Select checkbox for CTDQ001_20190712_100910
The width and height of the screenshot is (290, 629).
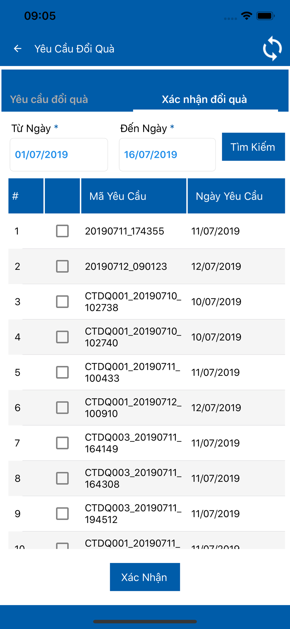(62, 408)
